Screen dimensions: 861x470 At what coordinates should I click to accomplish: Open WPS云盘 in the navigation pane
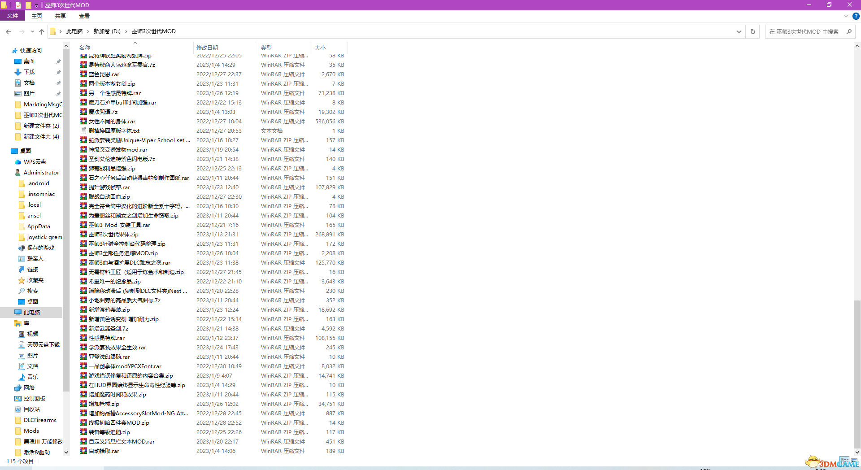pos(35,162)
